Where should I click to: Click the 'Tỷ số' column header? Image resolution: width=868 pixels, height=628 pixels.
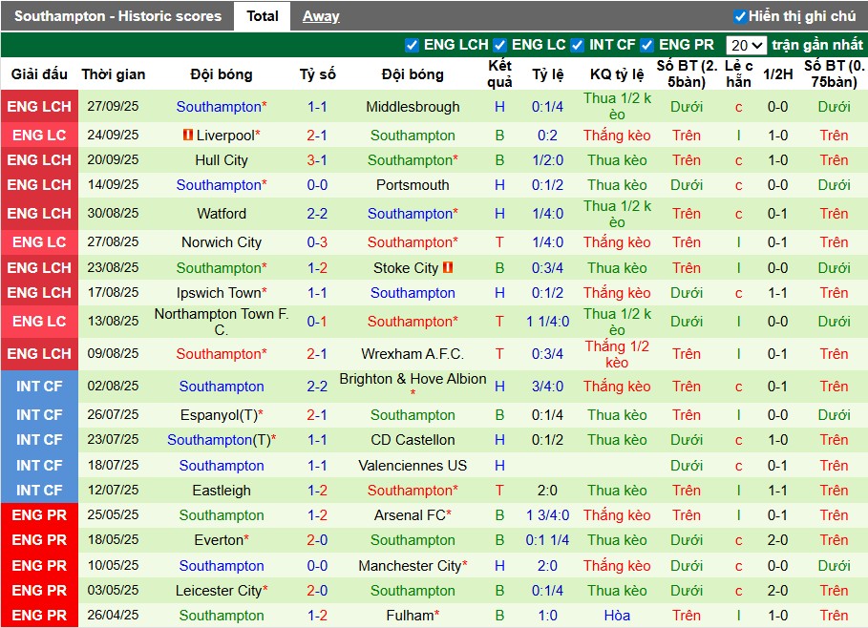tap(317, 73)
